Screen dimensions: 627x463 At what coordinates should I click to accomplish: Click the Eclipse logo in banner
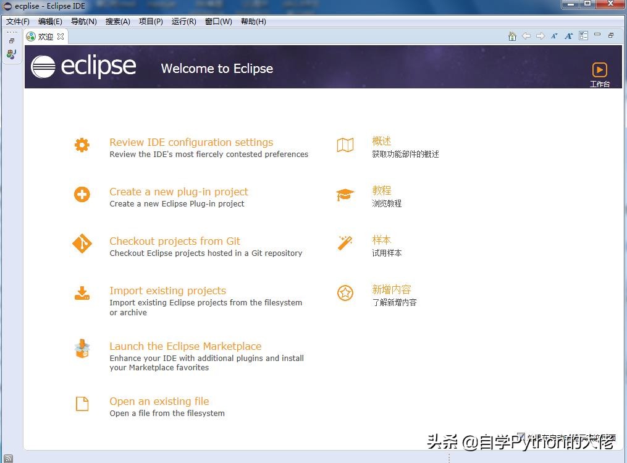pos(83,66)
